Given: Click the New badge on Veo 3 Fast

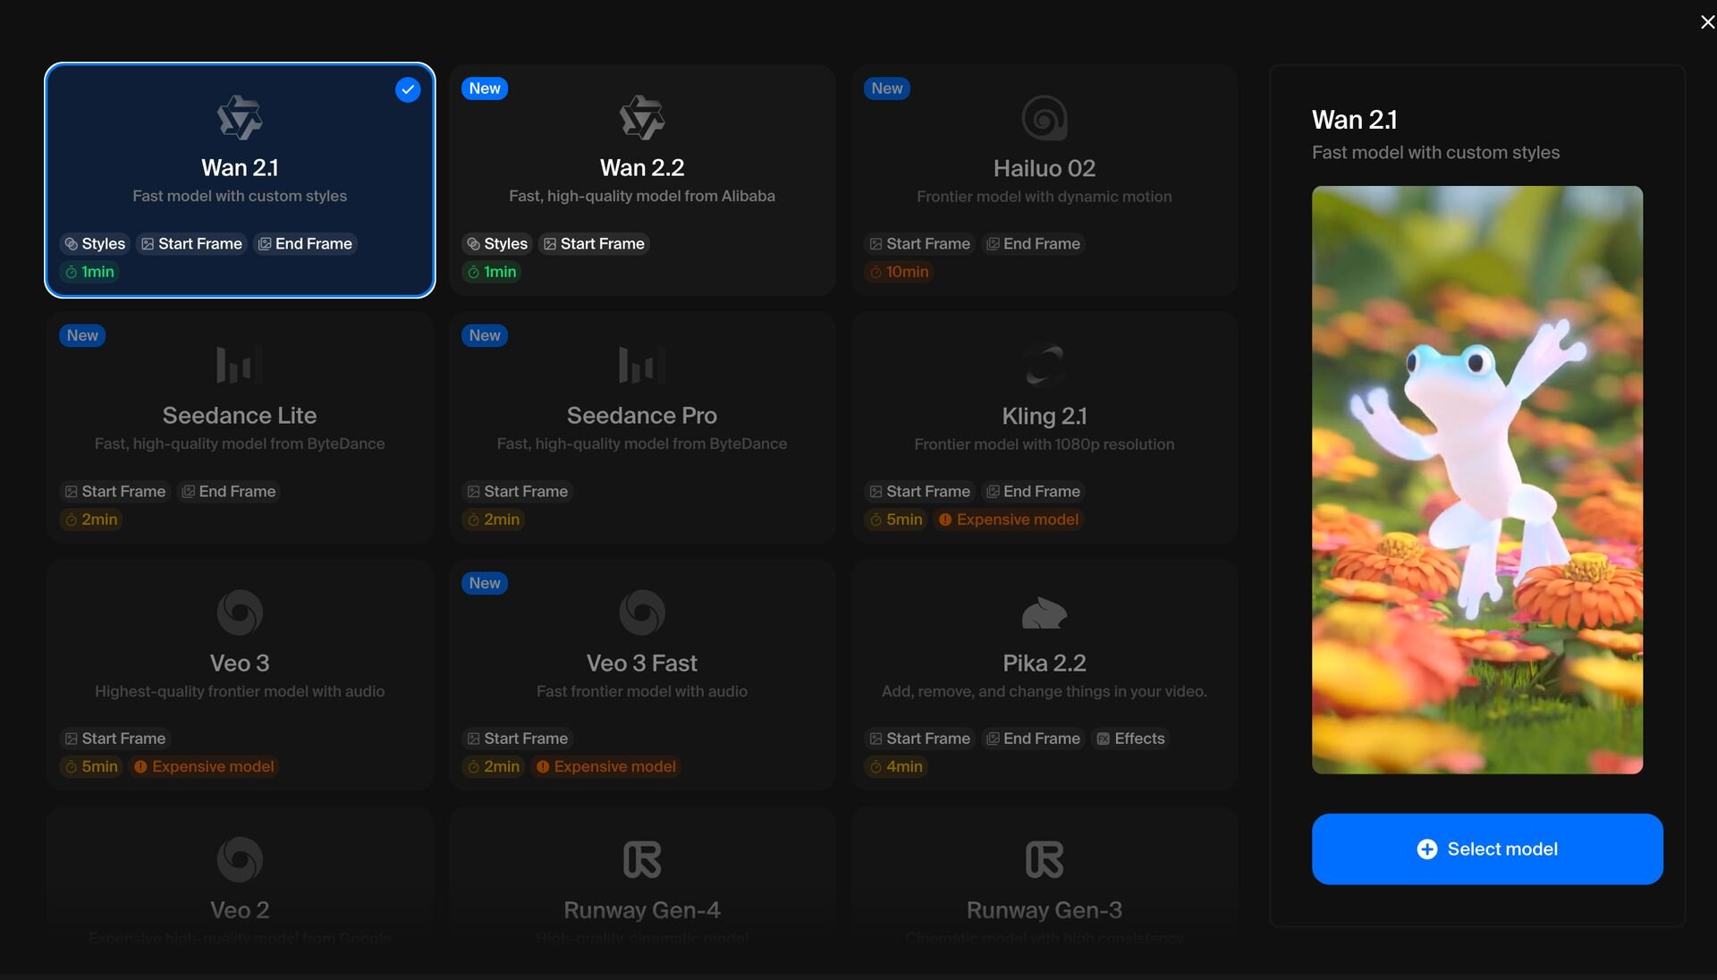Looking at the screenshot, I should point(485,583).
